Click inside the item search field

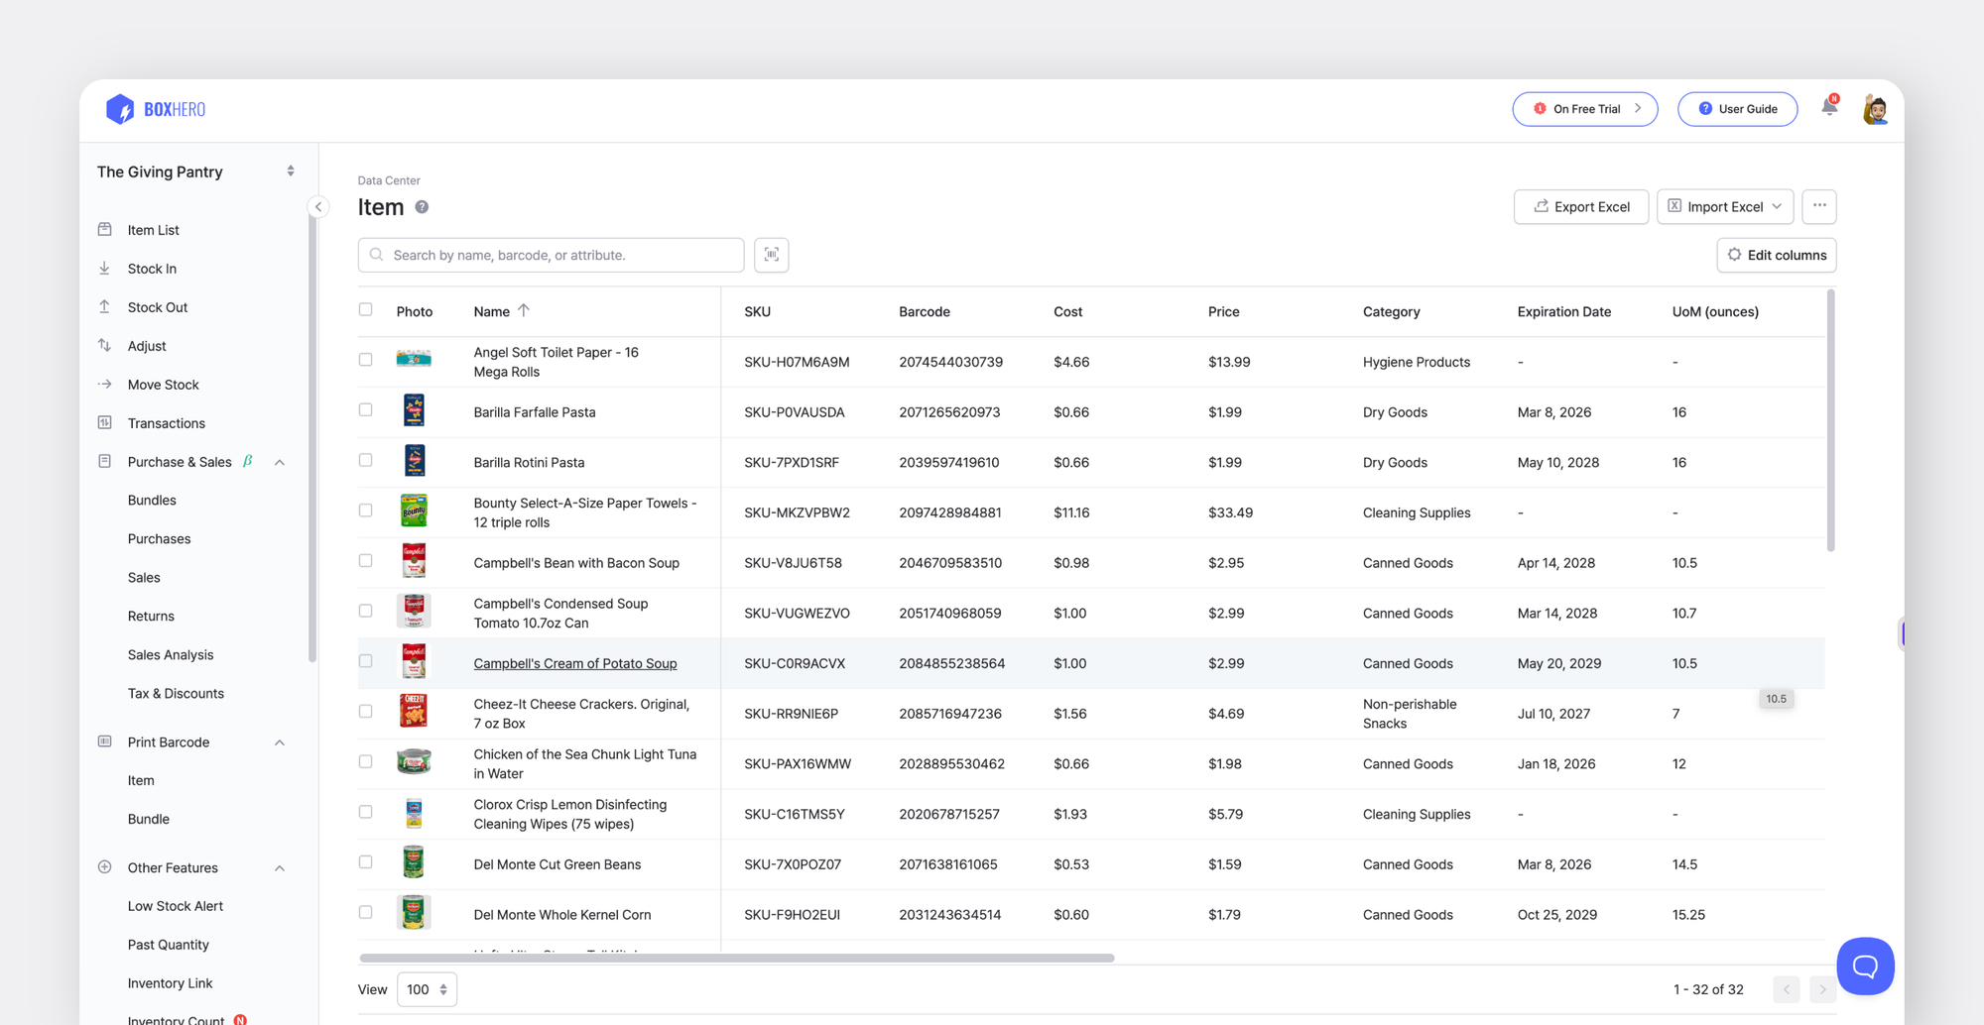pyautogui.click(x=551, y=255)
